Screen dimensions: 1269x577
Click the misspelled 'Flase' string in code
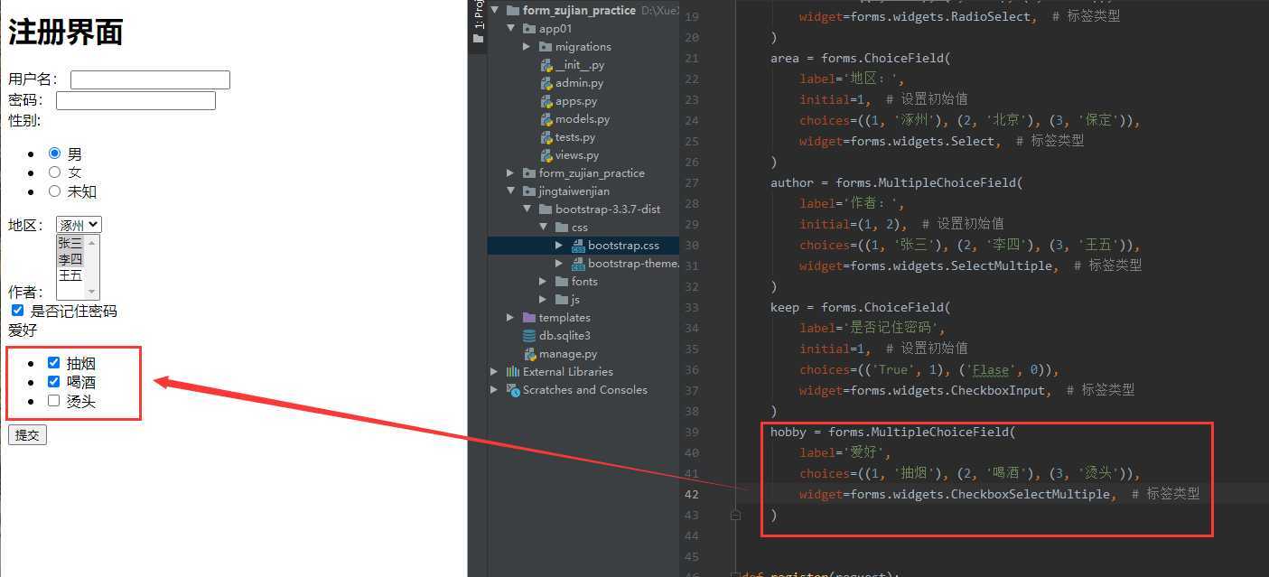pyautogui.click(x=991, y=369)
